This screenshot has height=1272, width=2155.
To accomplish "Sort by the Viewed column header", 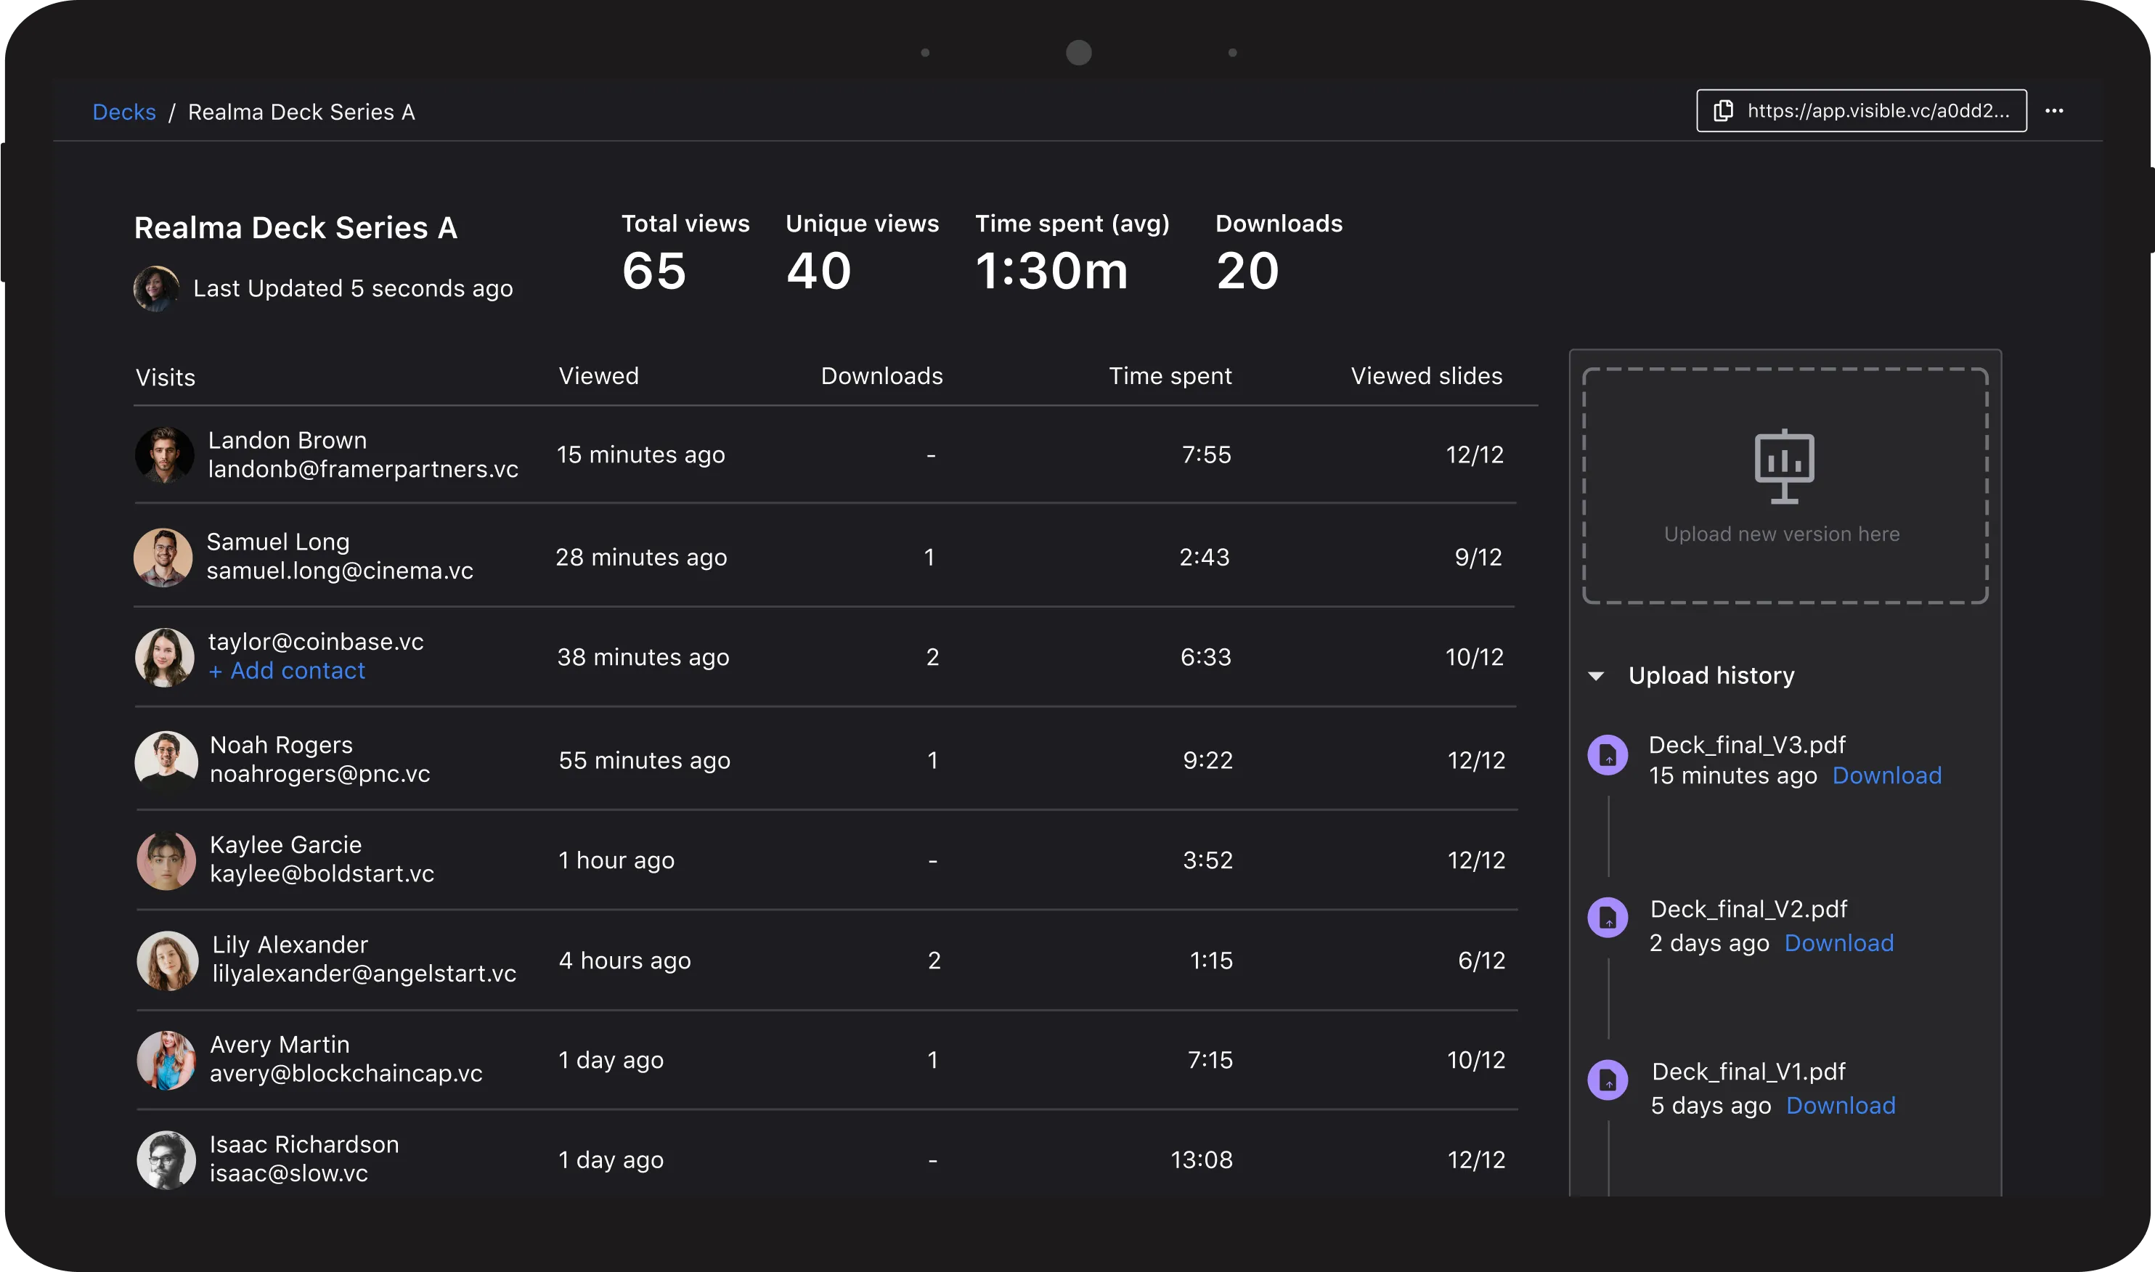I will coord(598,376).
